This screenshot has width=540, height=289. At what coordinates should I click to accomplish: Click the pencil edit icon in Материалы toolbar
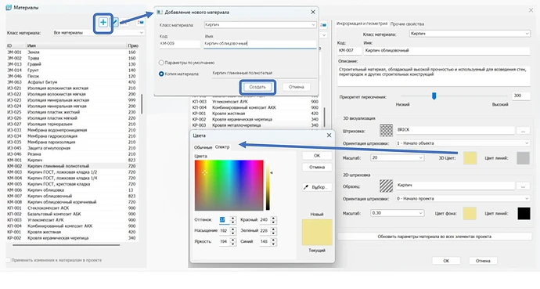pyautogui.click(x=115, y=23)
